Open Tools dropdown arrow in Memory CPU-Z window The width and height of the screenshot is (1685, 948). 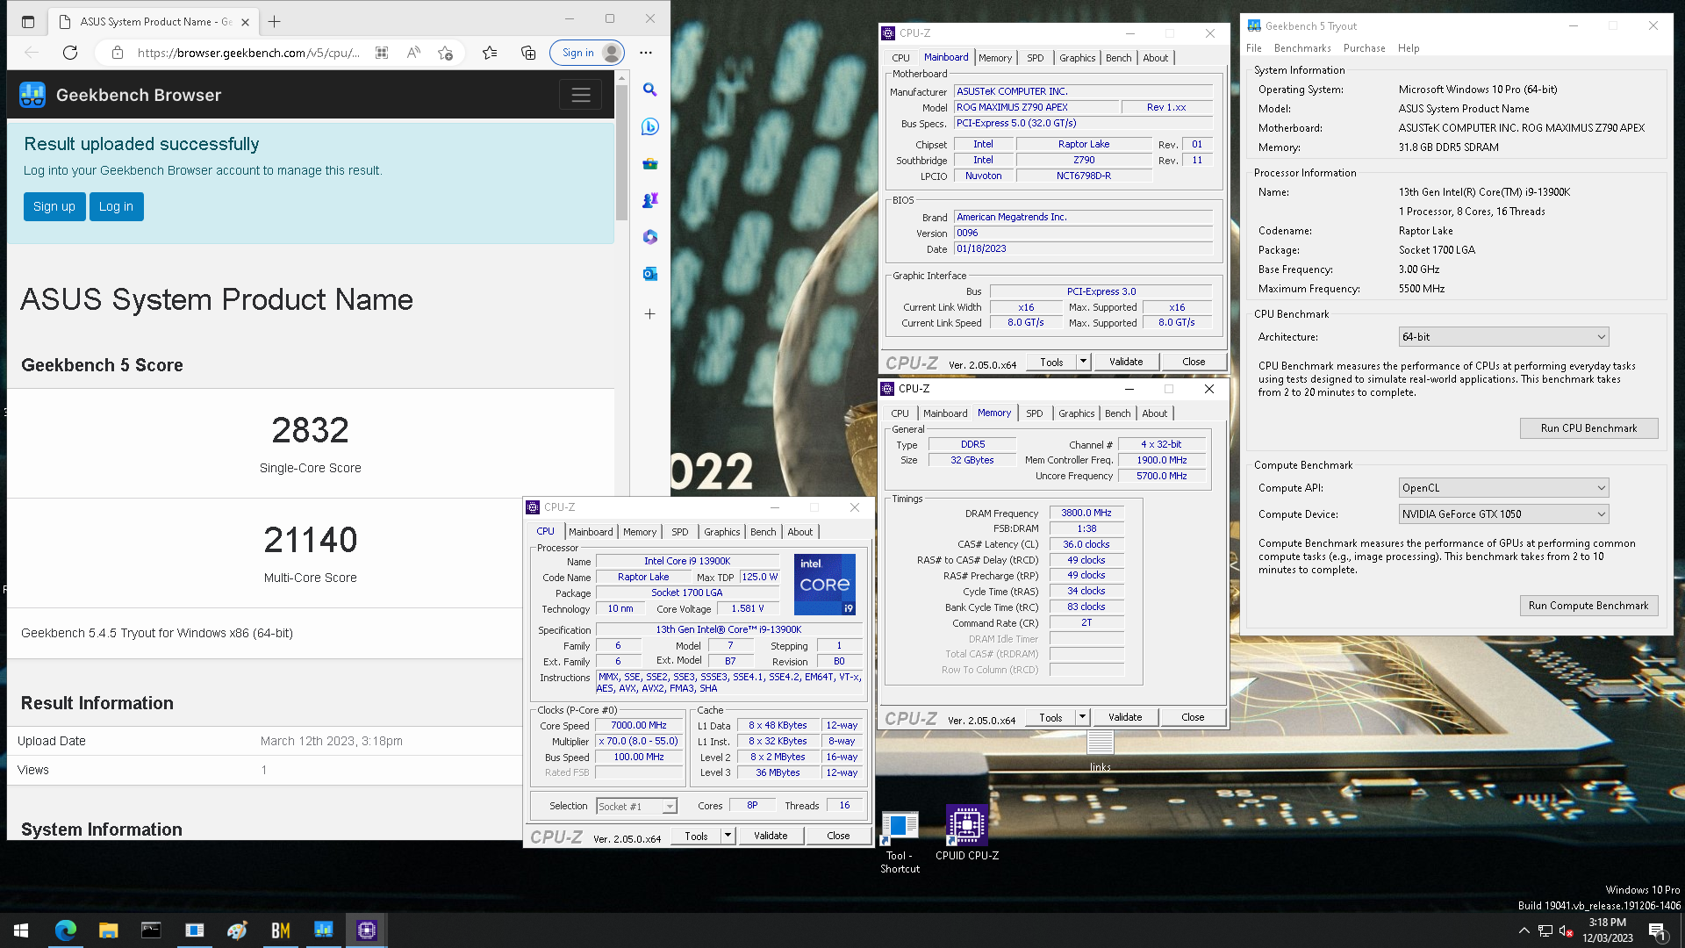coord(1082,717)
